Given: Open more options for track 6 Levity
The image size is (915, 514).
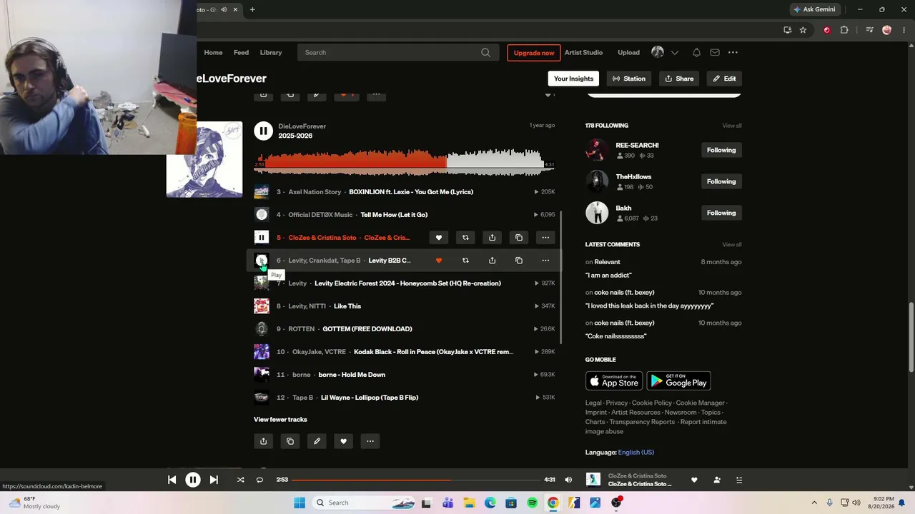Looking at the screenshot, I should tap(545, 261).
